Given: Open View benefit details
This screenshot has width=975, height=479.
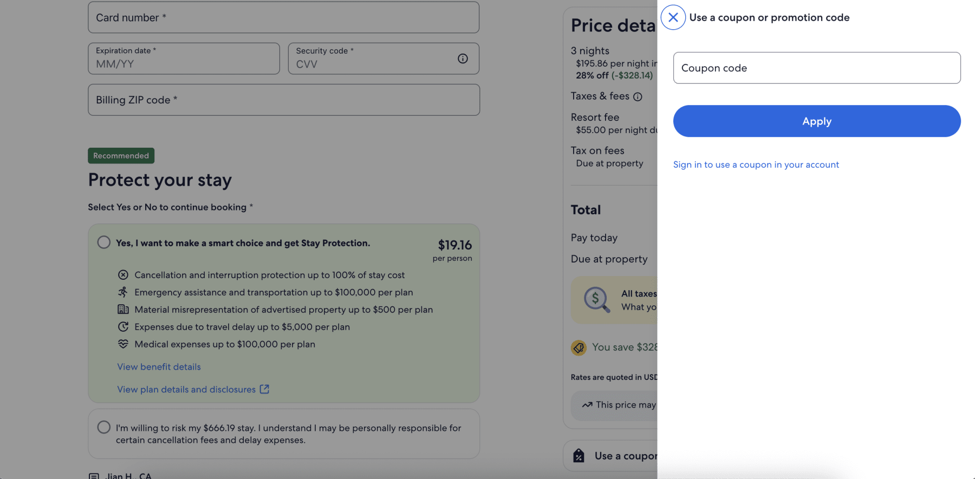Looking at the screenshot, I should tap(159, 367).
